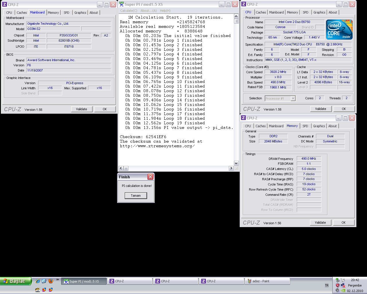Click the TR language indicator

pyautogui.click(x=327, y=285)
